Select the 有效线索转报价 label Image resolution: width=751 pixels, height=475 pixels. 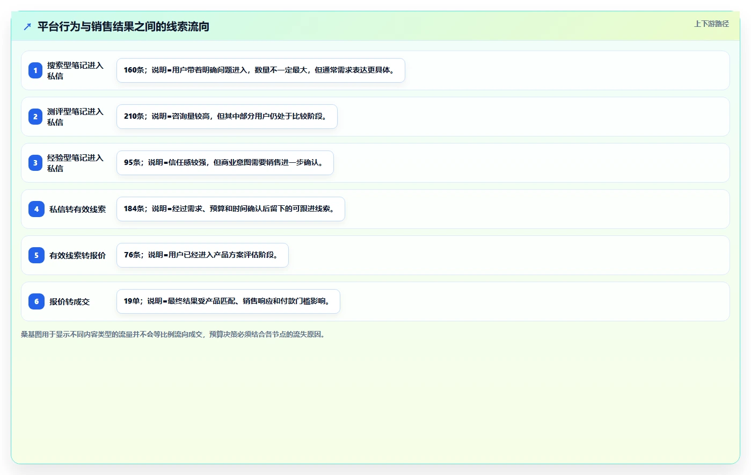click(x=77, y=255)
